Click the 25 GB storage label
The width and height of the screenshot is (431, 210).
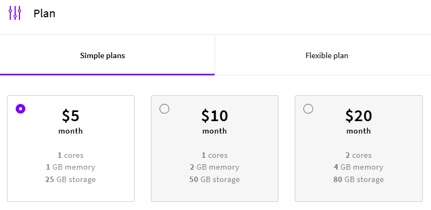point(71,180)
